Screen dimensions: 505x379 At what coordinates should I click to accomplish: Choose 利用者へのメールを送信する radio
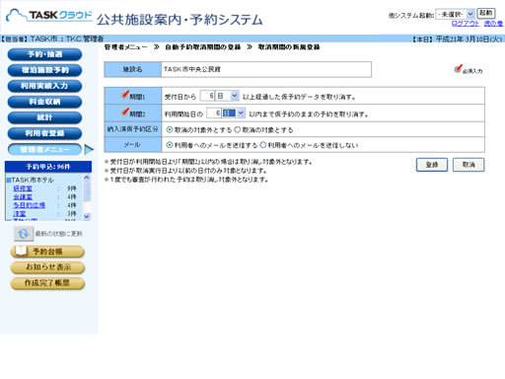[170, 145]
